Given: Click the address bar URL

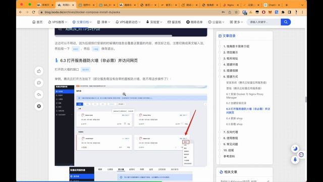Looking at the screenshot, I should pyautogui.click(x=82, y=12).
